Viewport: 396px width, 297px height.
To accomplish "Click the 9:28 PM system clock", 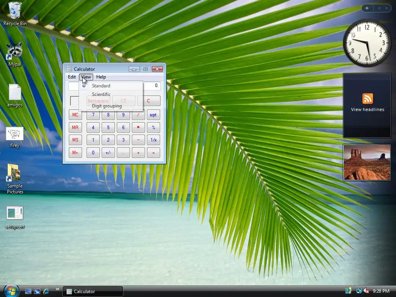I will [x=381, y=291].
